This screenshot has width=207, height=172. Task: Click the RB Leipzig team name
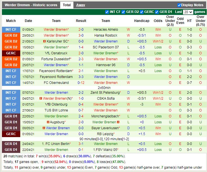click(105, 134)
